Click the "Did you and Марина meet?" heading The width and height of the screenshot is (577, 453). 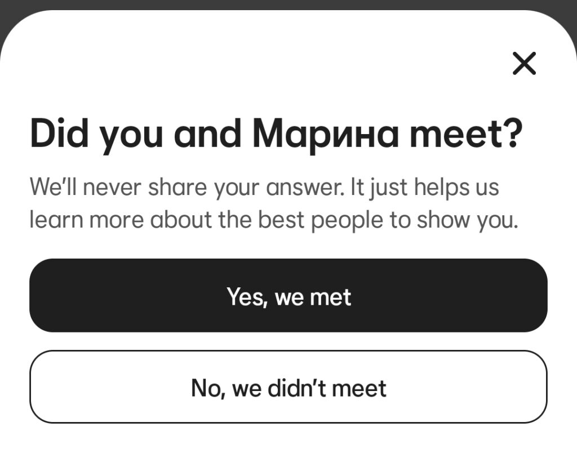276,133
